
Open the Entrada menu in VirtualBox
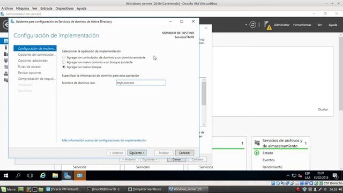(x=46, y=9)
